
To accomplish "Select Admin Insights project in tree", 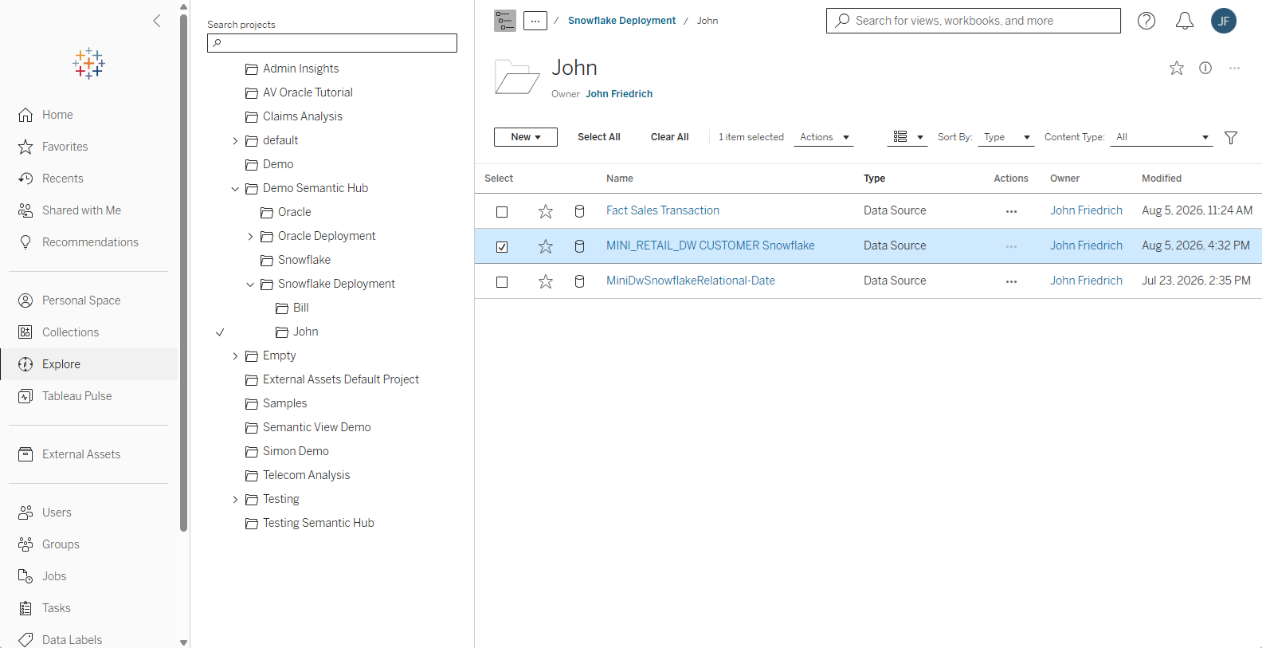I will tap(301, 69).
